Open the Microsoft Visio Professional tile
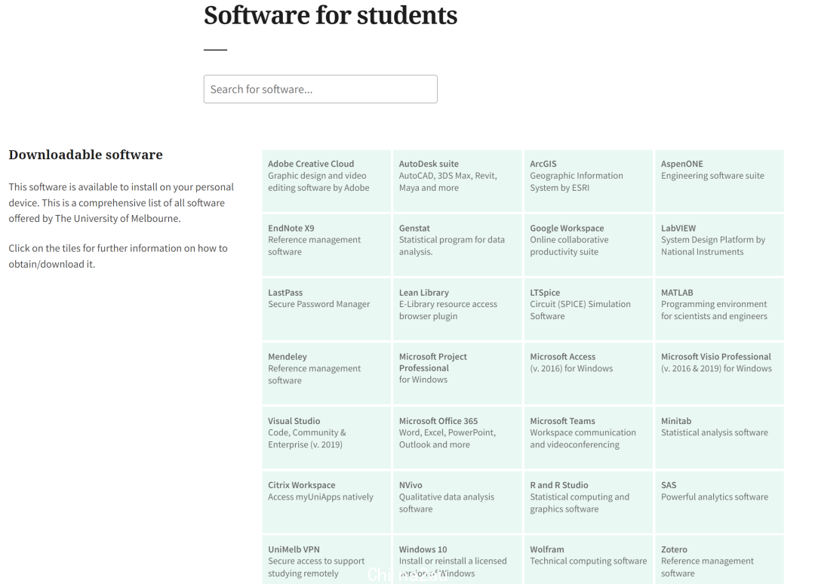The height and width of the screenshot is (584, 815). tap(719, 373)
